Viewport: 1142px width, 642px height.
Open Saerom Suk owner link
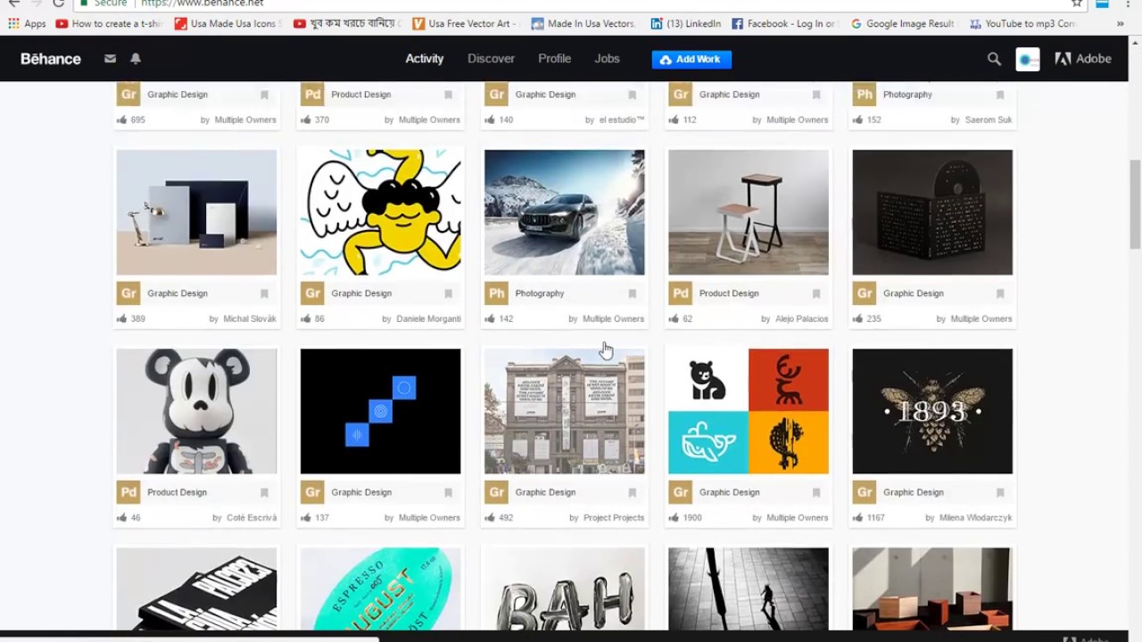click(x=989, y=119)
